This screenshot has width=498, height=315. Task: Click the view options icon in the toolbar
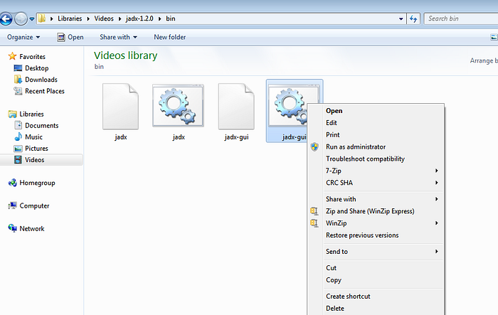coord(494,37)
